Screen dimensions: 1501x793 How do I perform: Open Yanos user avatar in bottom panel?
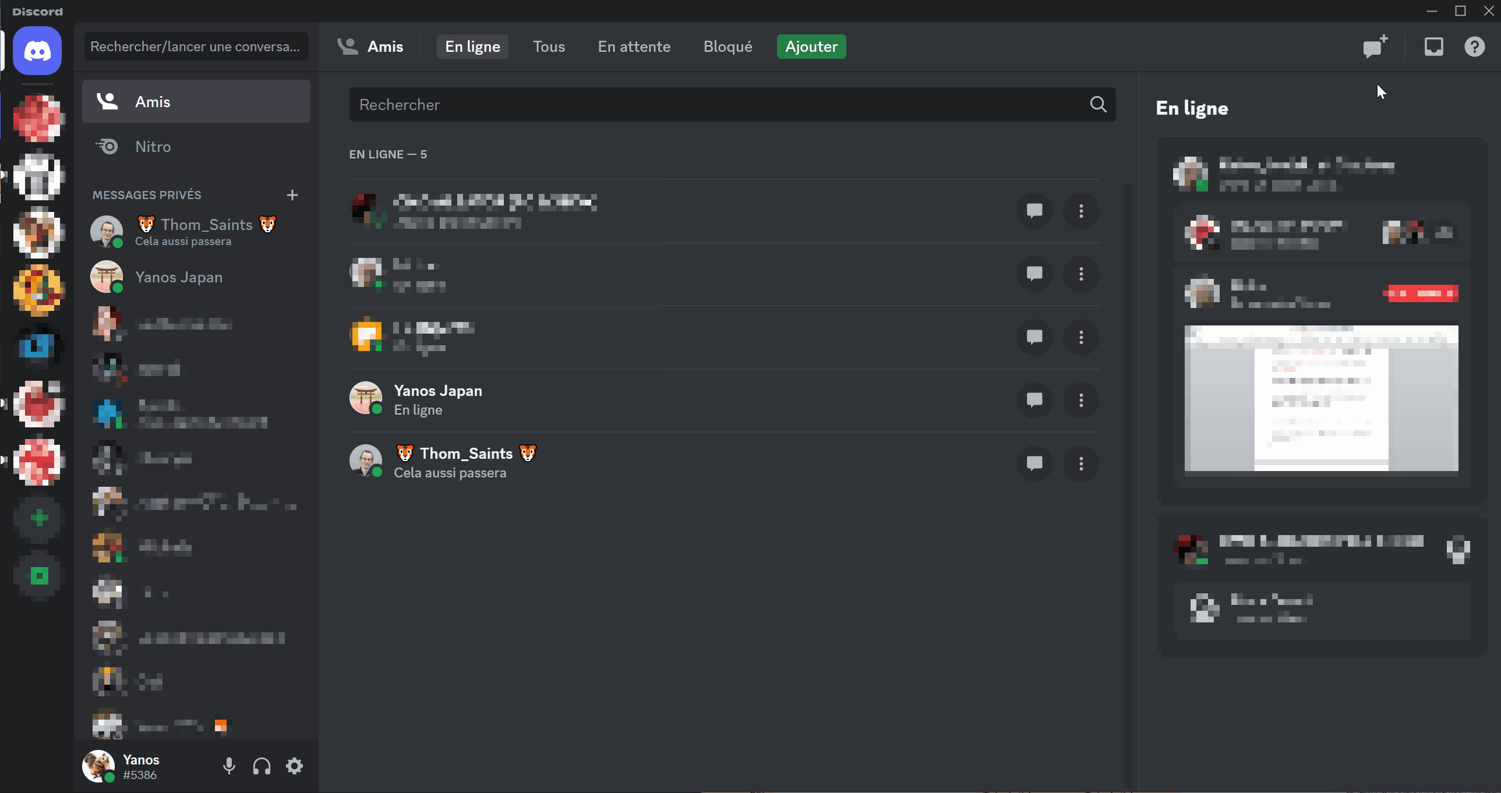98,766
